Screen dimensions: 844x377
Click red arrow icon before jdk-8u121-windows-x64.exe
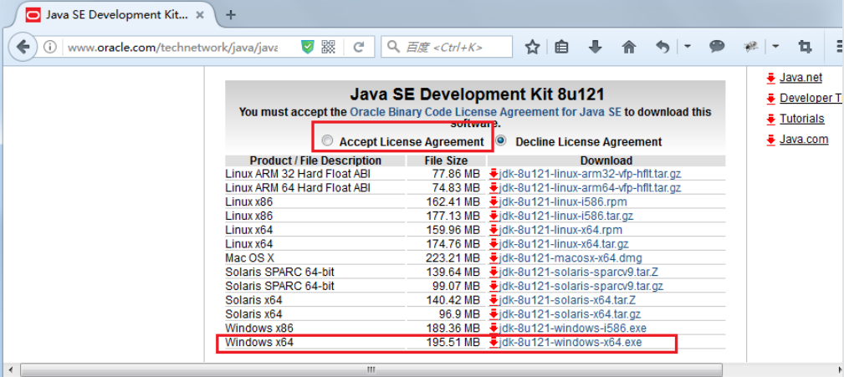[494, 342]
